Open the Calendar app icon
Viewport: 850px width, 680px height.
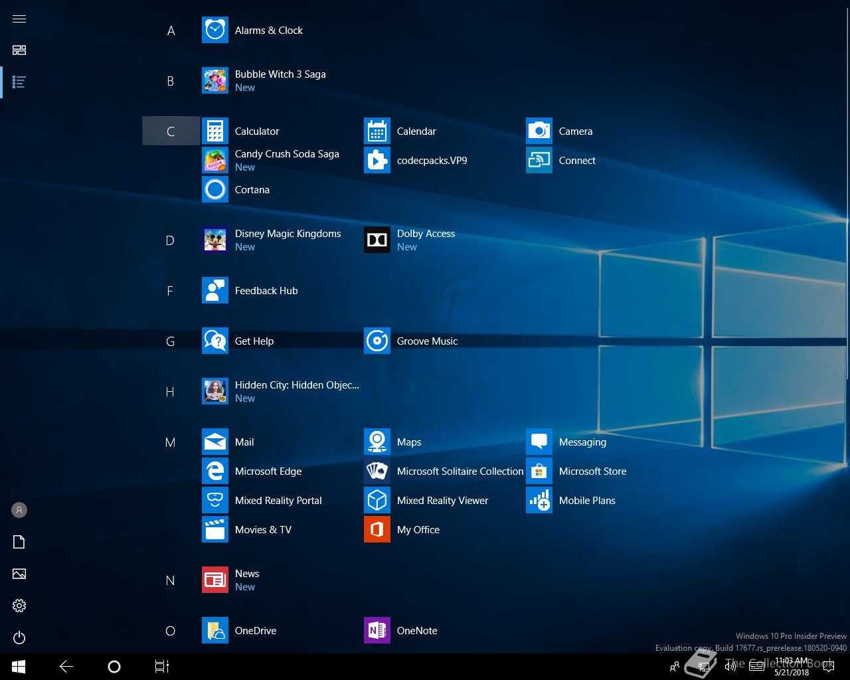click(377, 131)
